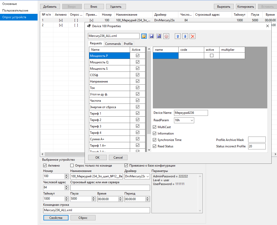Enable Опрос только по команде checkbox

click(72, 166)
